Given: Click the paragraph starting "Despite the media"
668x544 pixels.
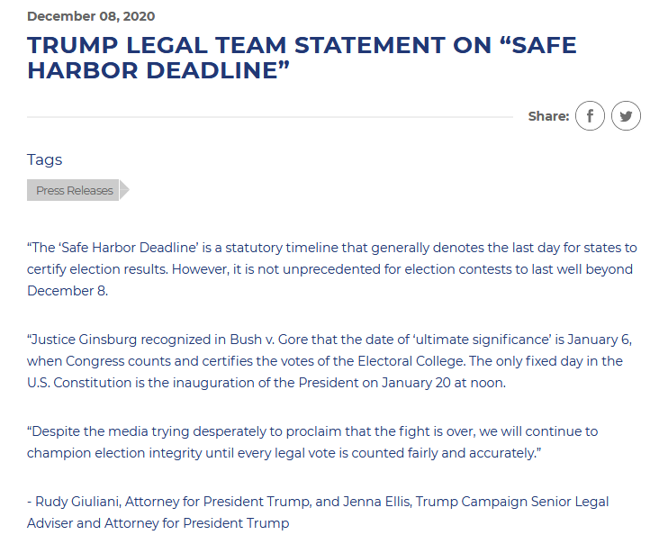Looking at the screenshot, I should coord(312,442).
